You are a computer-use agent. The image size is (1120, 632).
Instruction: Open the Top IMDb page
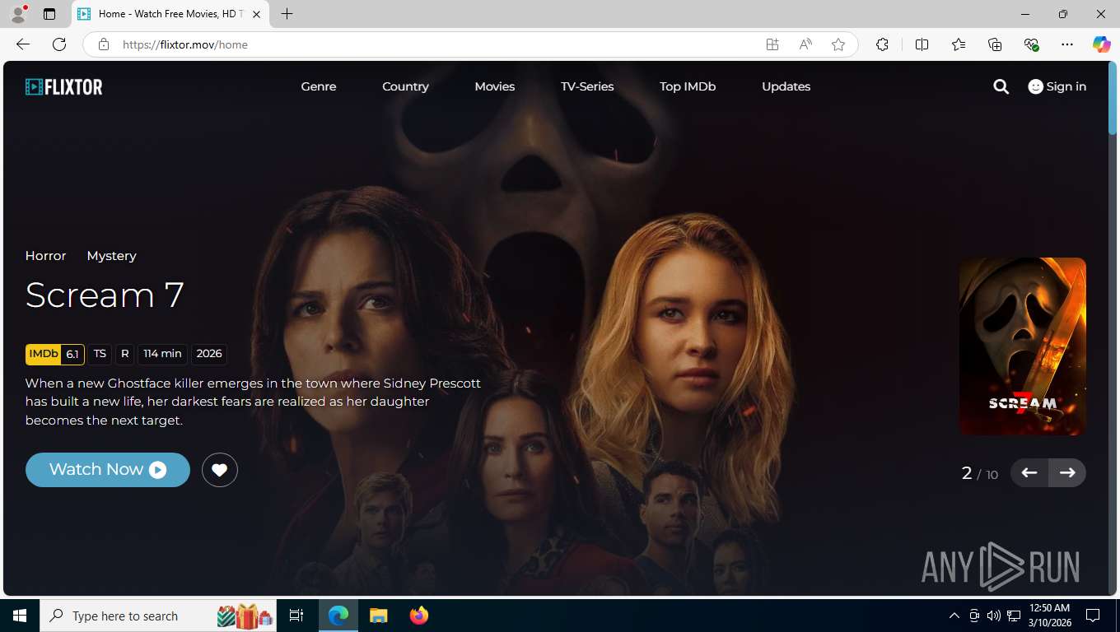[x=688, y=86]
